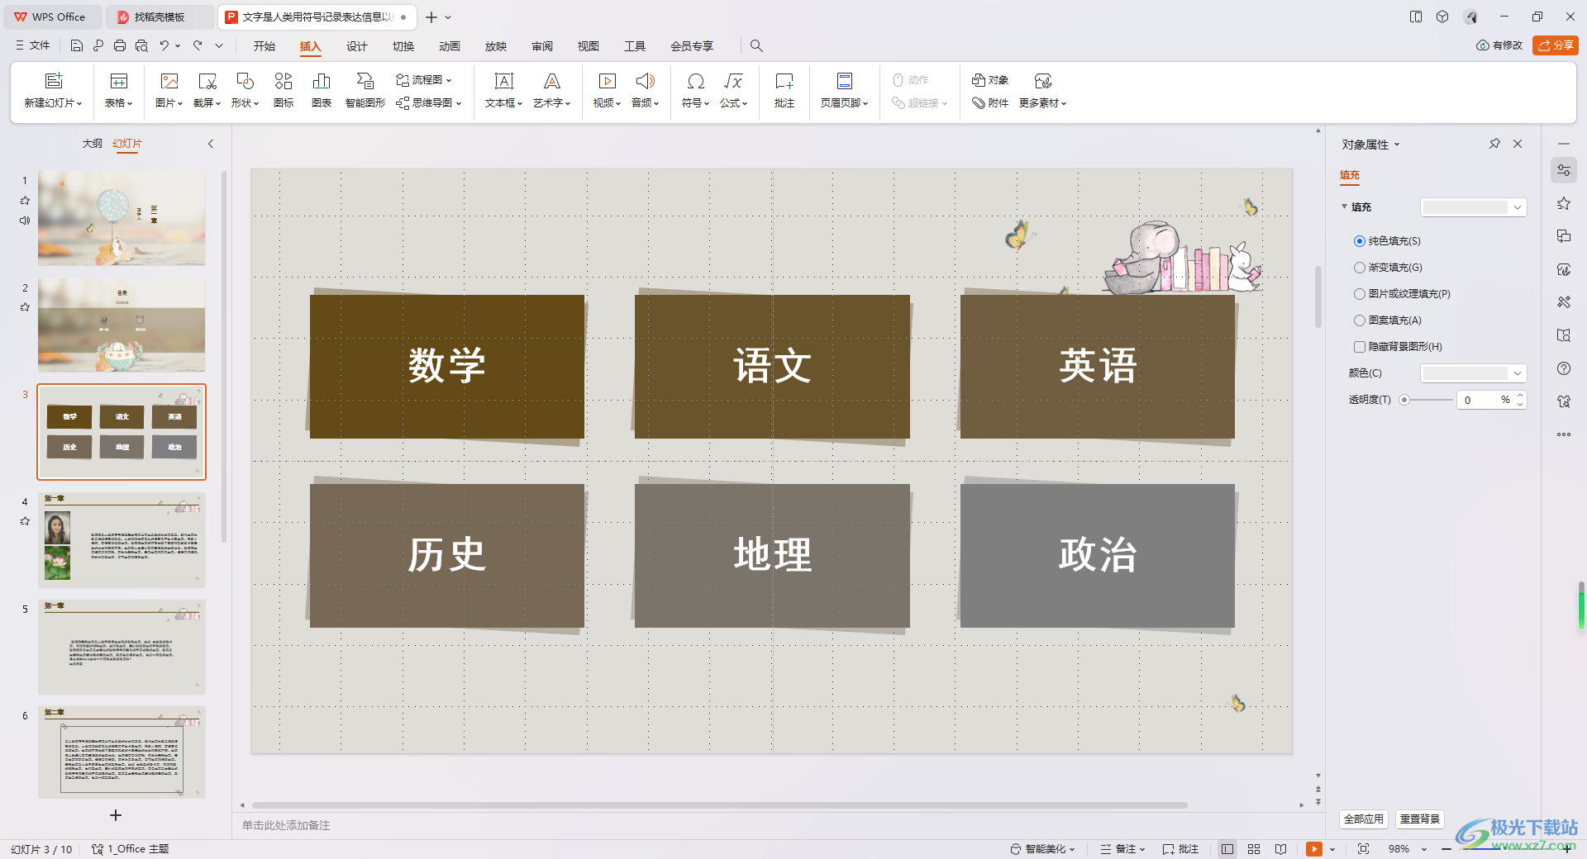This screenshot has width=1587, height=859.
Task: Click the Attachment icon
Action: (x=979, y=103)
